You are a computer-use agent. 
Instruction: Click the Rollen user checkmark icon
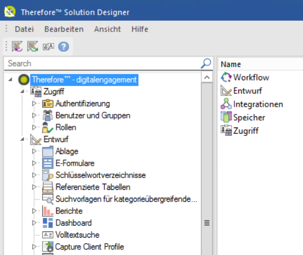click(48, 128)
